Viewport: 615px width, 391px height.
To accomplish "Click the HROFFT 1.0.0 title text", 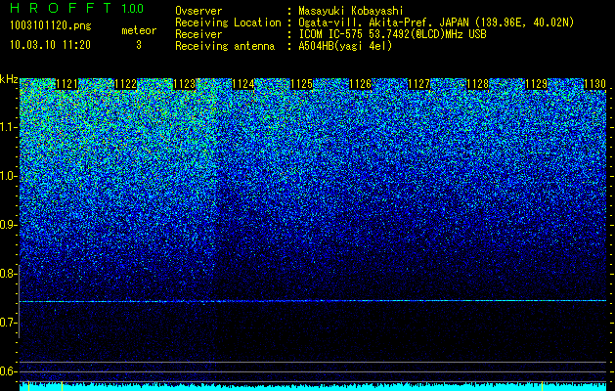I will click(x=76, y=8).
